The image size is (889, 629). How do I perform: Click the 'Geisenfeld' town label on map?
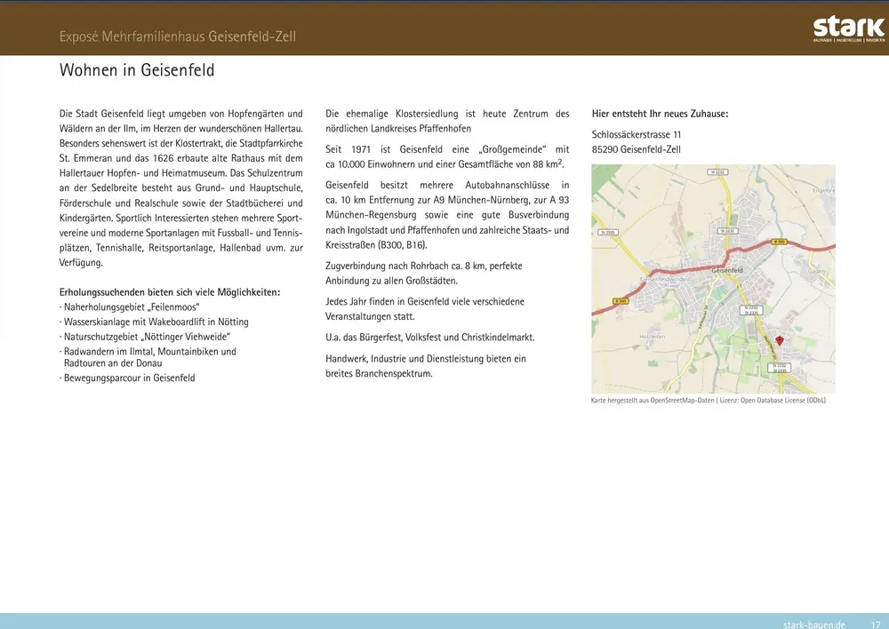[x=727, y=270]
